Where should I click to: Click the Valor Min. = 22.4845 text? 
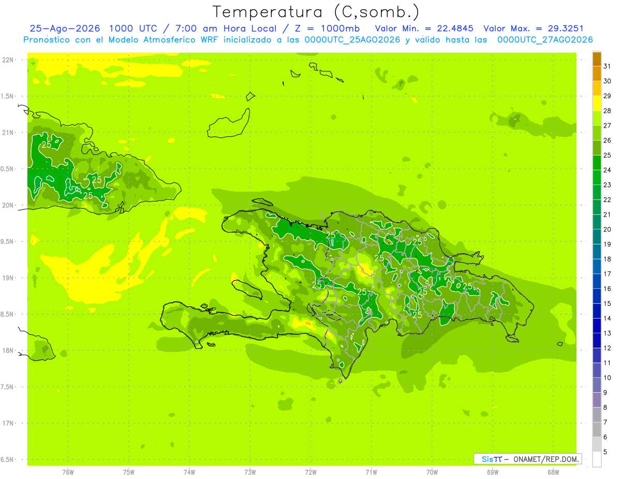[424, 28]
